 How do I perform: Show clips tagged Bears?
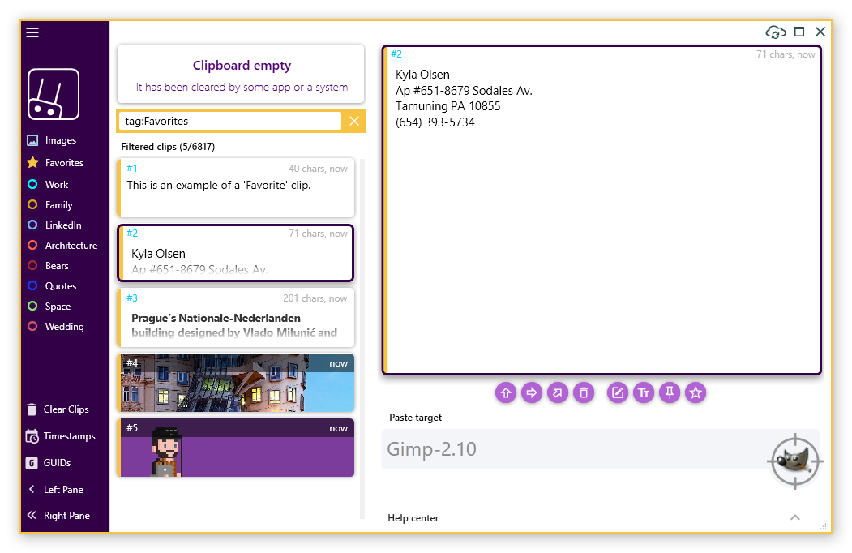[48, 266]
